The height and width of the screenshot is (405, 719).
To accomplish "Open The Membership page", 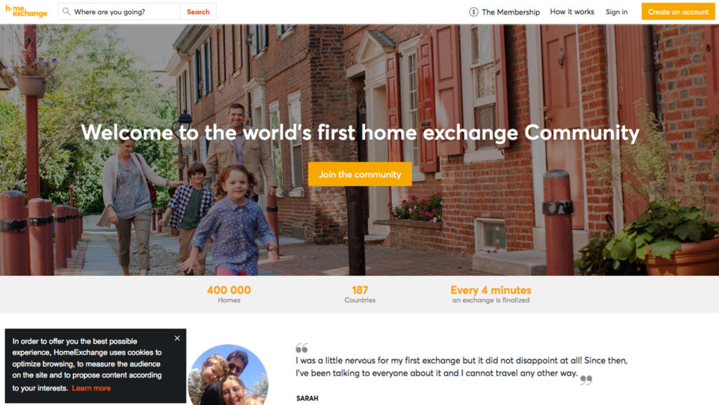I will click(x=510, y=12).
